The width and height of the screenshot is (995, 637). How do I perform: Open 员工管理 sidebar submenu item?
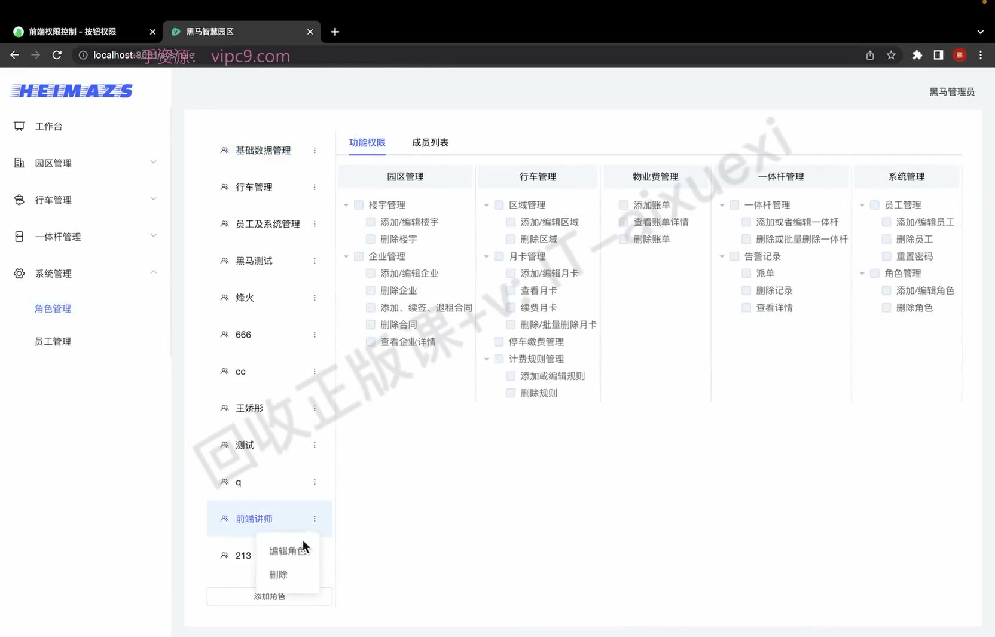pyautogui.click(x=53, y=342)
